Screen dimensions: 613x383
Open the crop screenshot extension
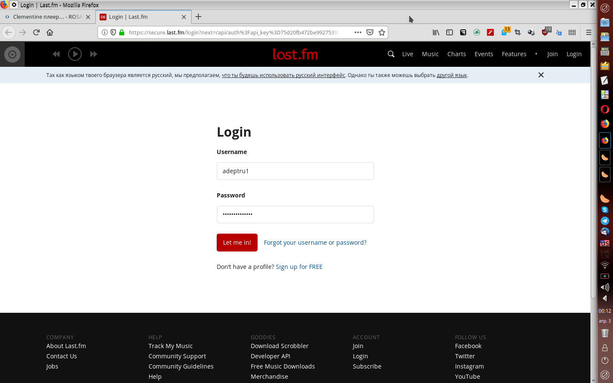point(518,32)
